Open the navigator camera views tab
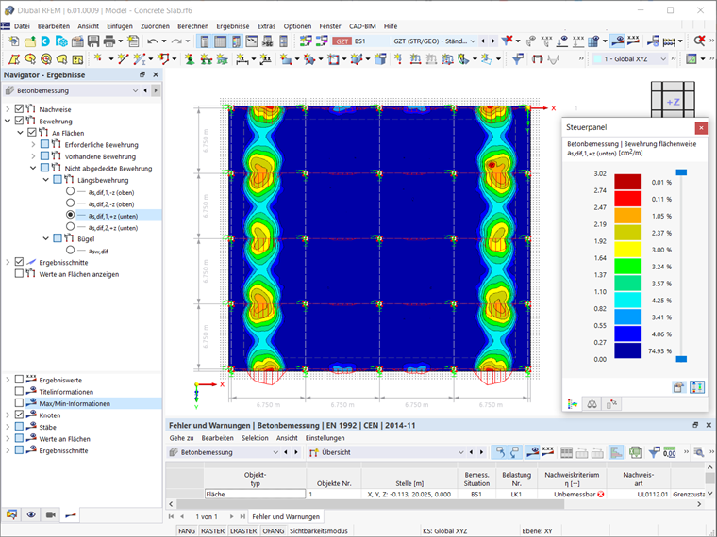The image size is (717, 537). 49,514
